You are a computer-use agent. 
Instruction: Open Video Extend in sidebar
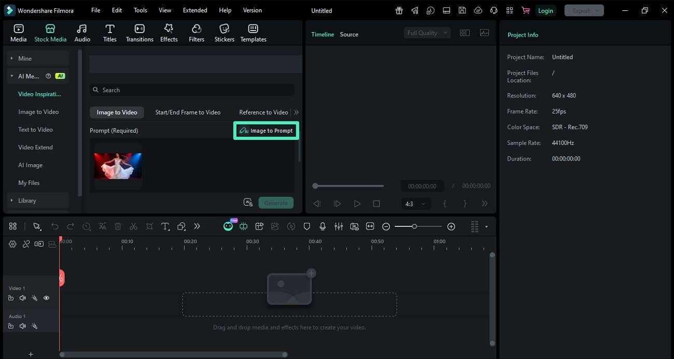[x=35, y=147]
